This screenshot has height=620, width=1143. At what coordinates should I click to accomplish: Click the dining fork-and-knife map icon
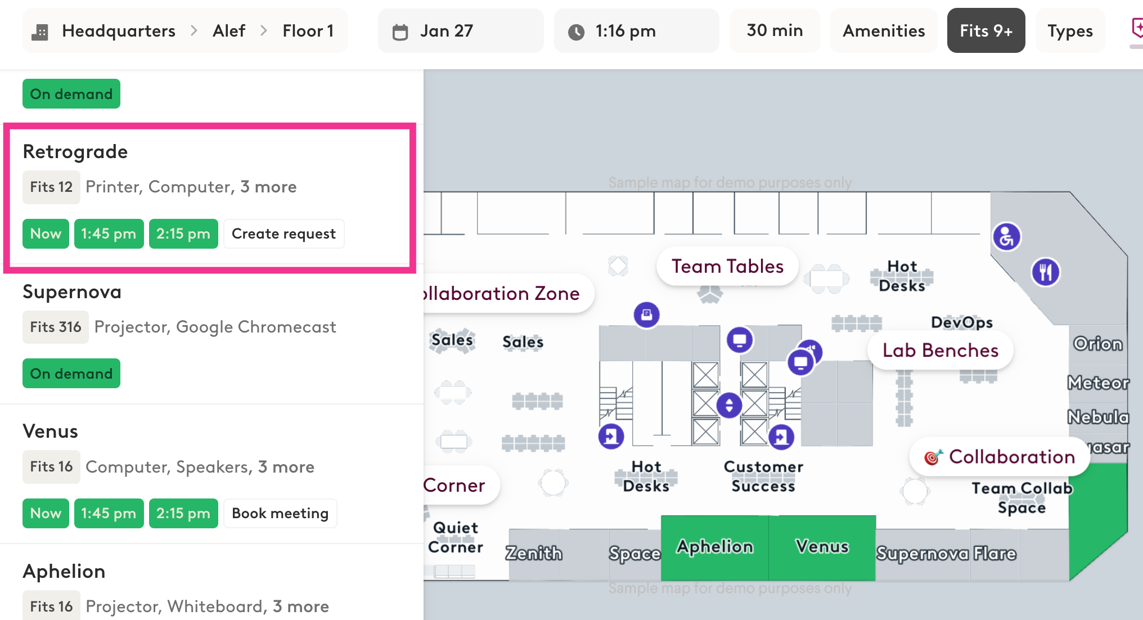(x=1046, y=272)
